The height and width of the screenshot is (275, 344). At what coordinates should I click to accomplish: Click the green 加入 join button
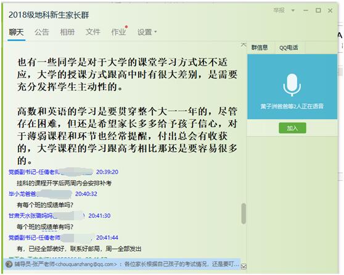(x=292, y=128)
